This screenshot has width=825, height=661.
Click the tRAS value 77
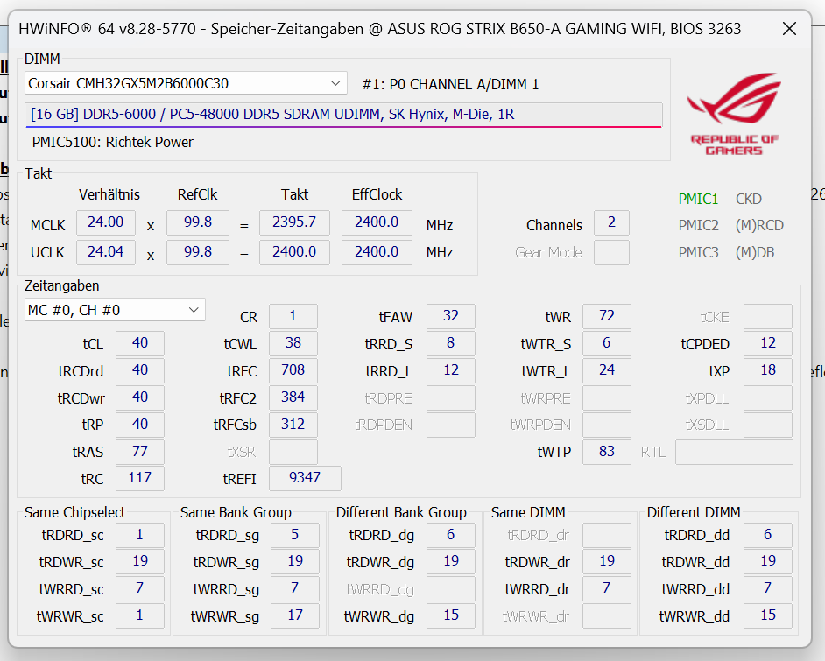click(x=140, y=452)
